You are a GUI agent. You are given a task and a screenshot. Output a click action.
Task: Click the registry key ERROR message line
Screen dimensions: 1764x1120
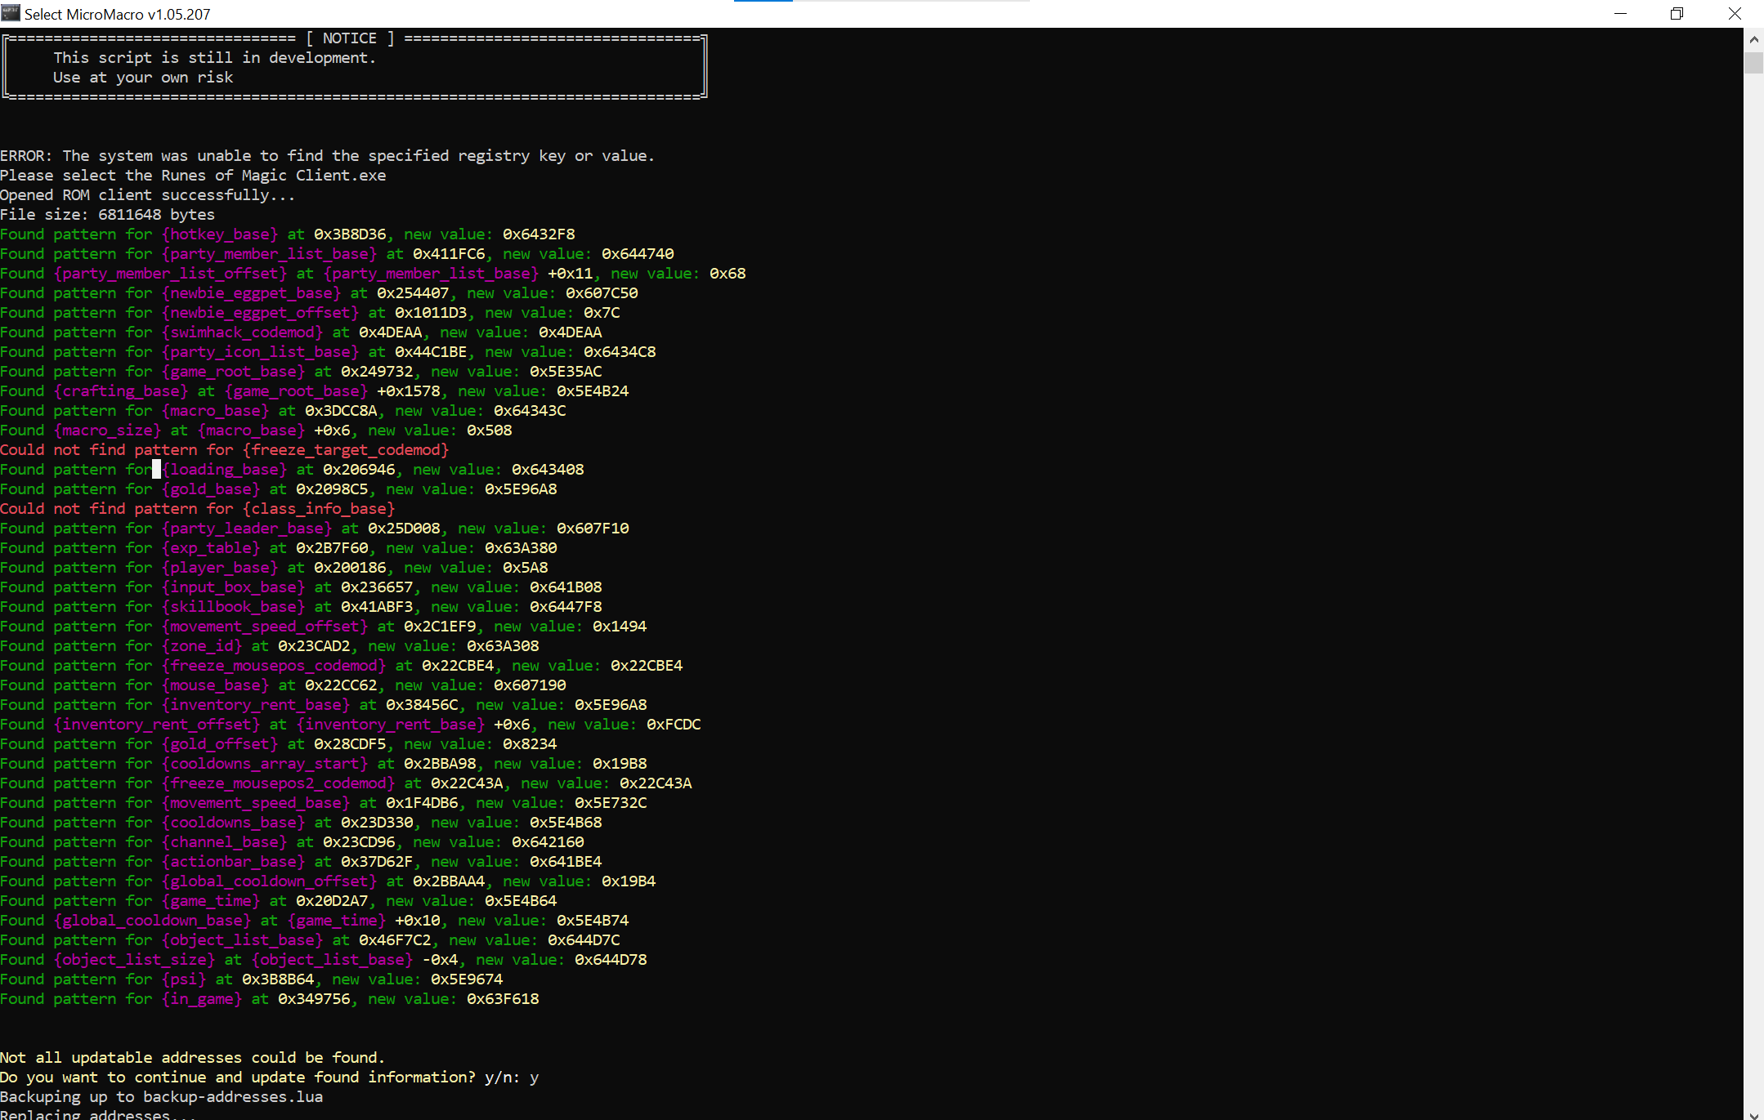point(327,156)
